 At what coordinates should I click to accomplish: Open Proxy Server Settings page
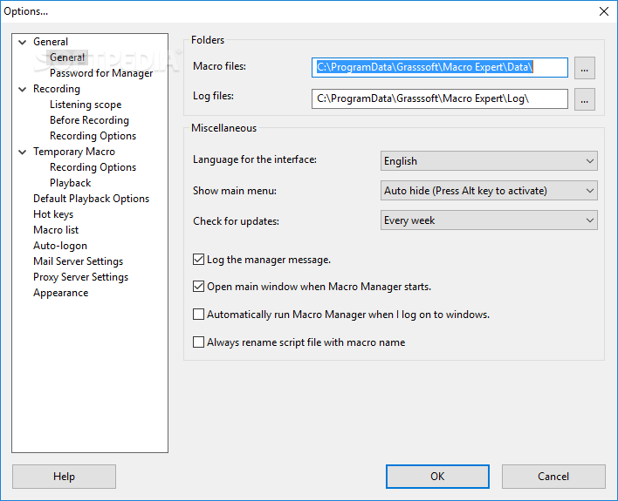tap(81, 277)
